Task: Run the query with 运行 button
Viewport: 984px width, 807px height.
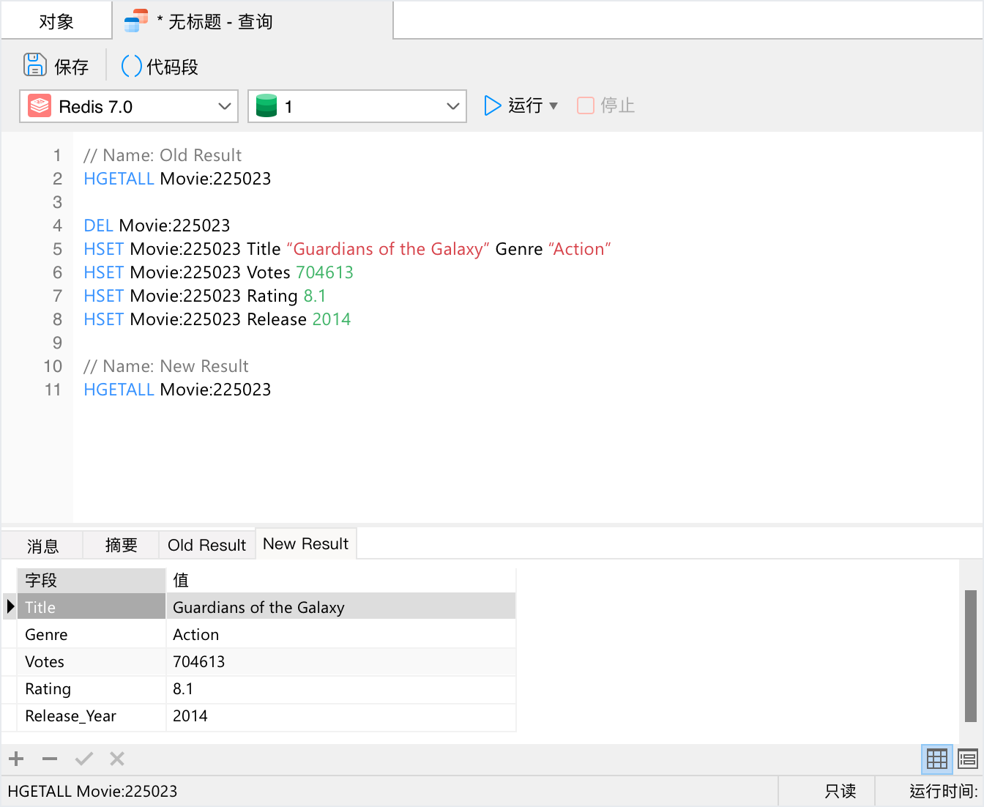Action: pyautogui.click(x=513, y=105)
